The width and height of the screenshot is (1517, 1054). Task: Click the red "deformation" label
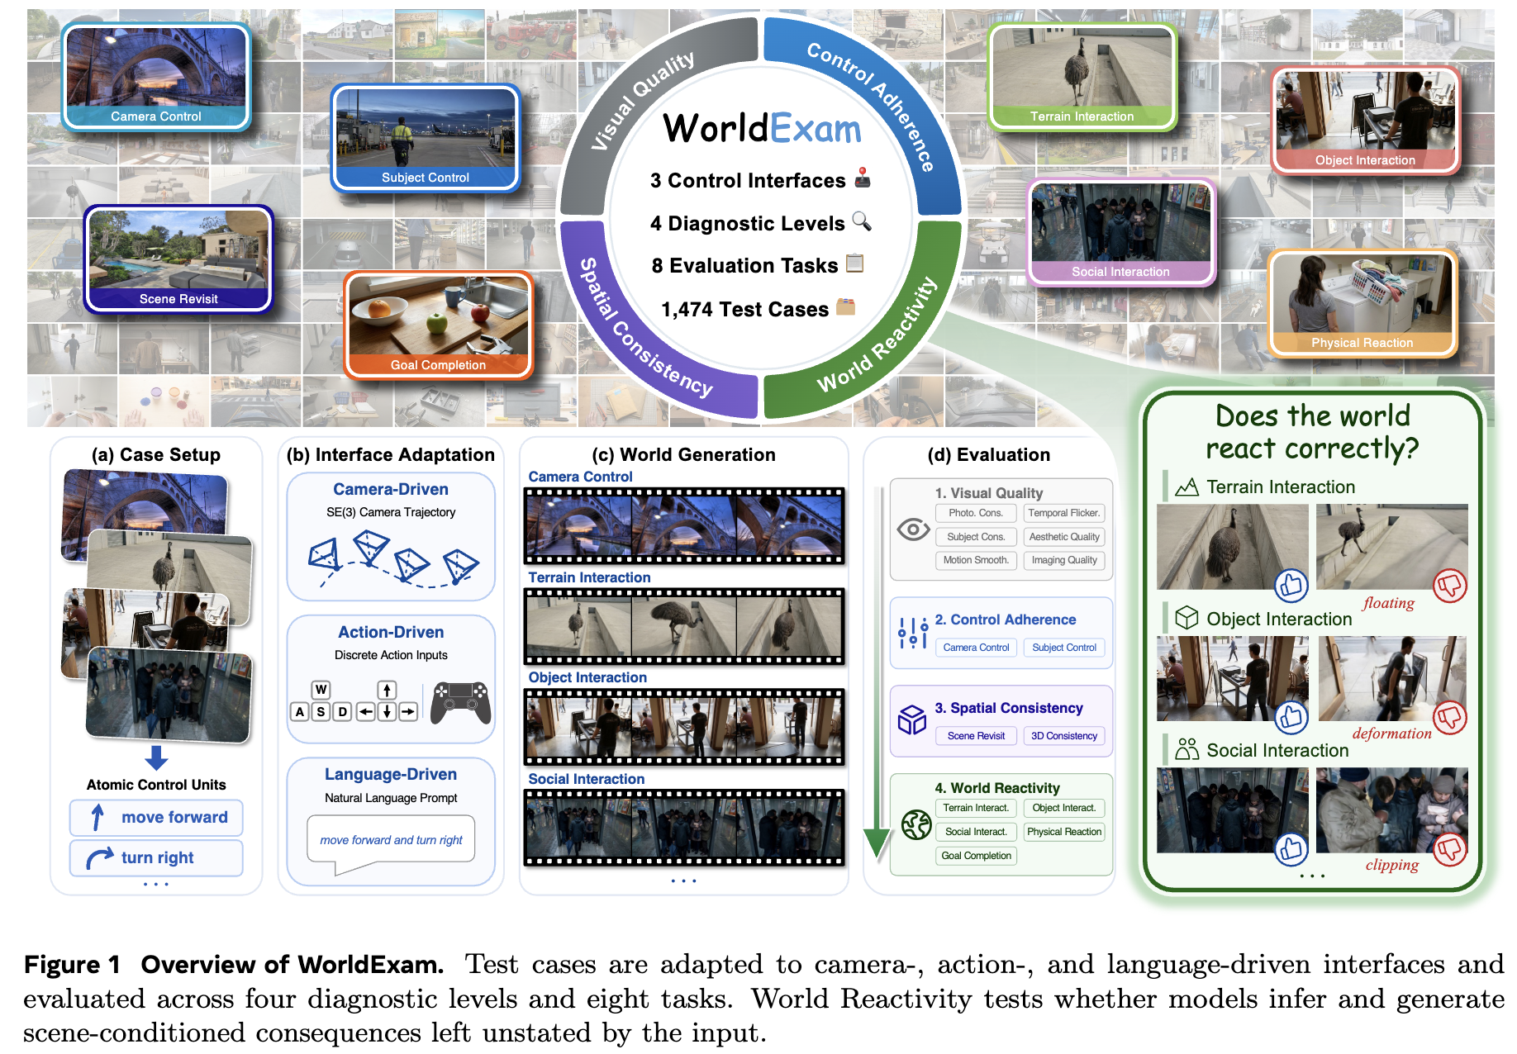pyautogui.click(x=1391, y=734)
